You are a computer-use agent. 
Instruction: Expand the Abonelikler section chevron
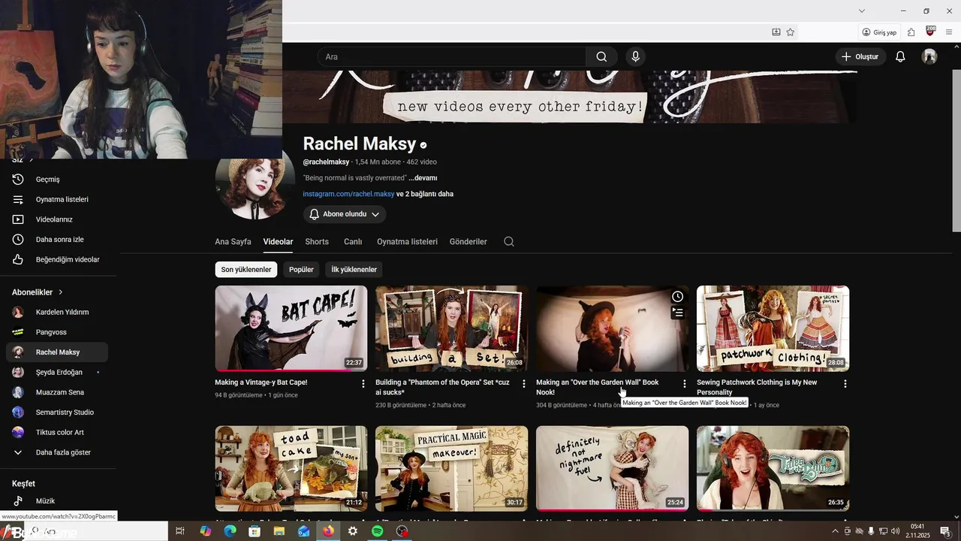point(61,292)
